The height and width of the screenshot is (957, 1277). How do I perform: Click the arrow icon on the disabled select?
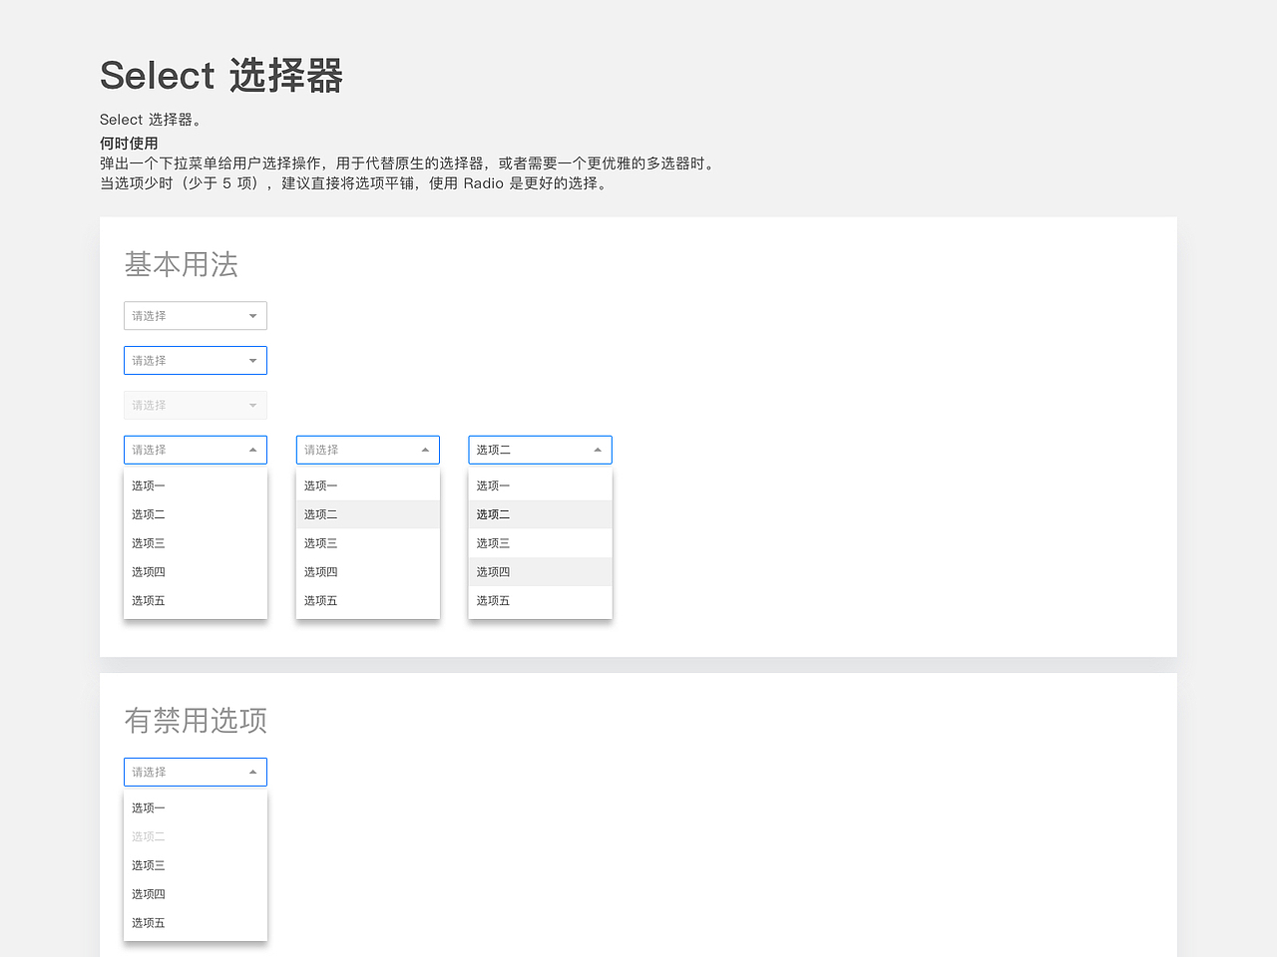coord(252,405)
